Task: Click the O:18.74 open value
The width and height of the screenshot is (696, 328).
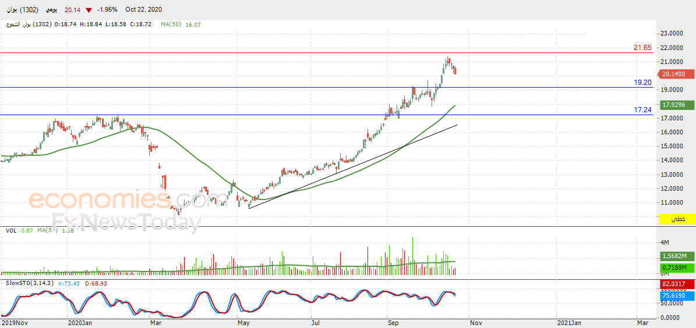Action: (66, 25)
